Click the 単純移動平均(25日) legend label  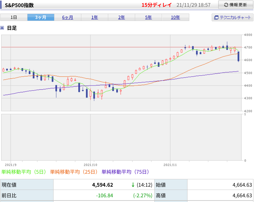point(74,172)
